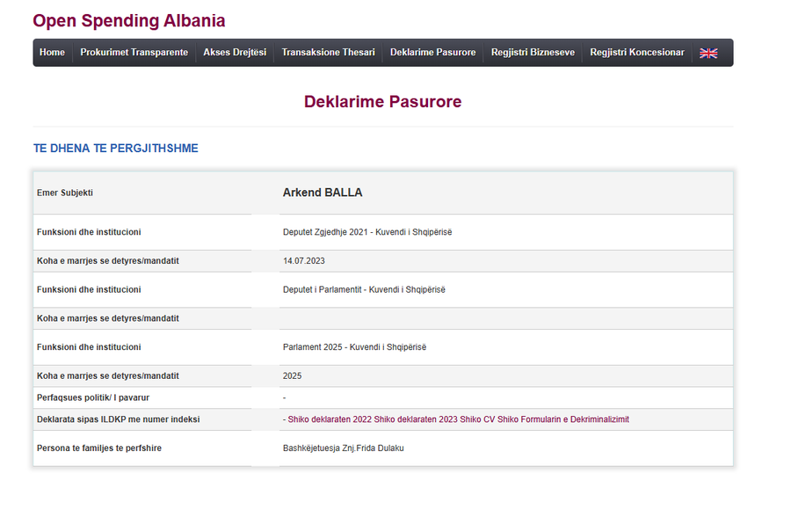Open the Shiko deklaraten 2022 link
The height and width of the screenshot is (510, 791).
tap(330, 419)
